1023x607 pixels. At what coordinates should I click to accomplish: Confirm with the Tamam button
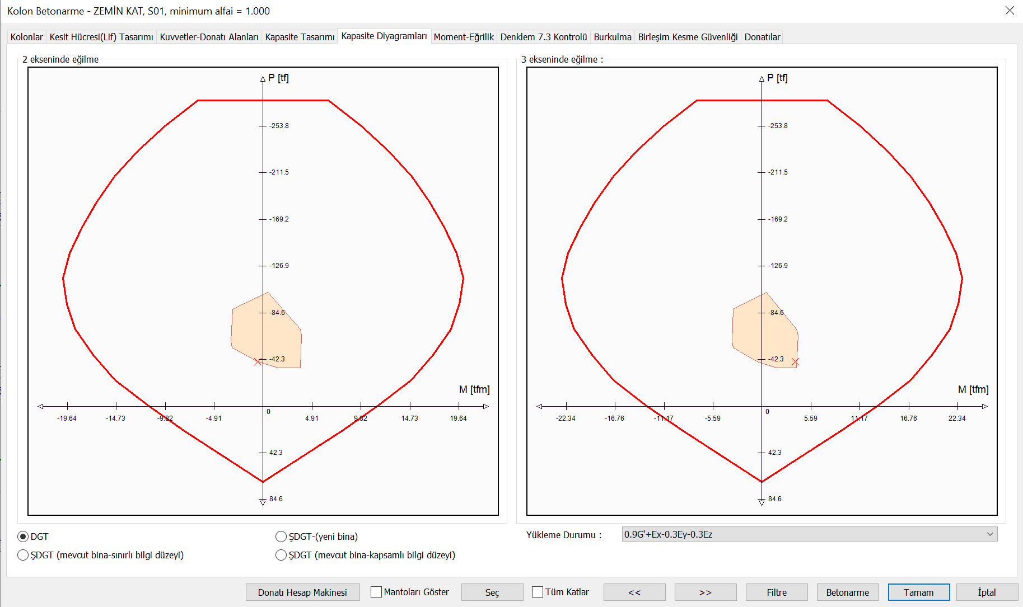918,592
